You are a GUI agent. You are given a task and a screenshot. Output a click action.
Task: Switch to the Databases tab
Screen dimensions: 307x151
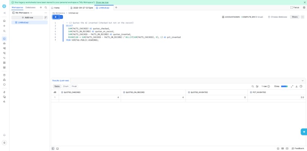click(30, 8)
